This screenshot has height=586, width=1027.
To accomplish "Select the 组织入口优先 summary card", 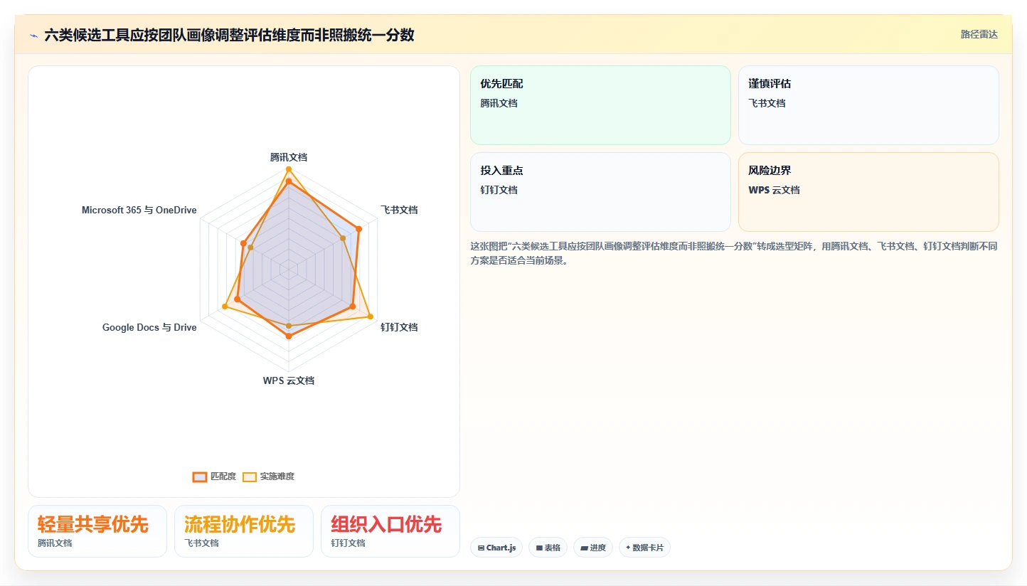I will (390, 531).
